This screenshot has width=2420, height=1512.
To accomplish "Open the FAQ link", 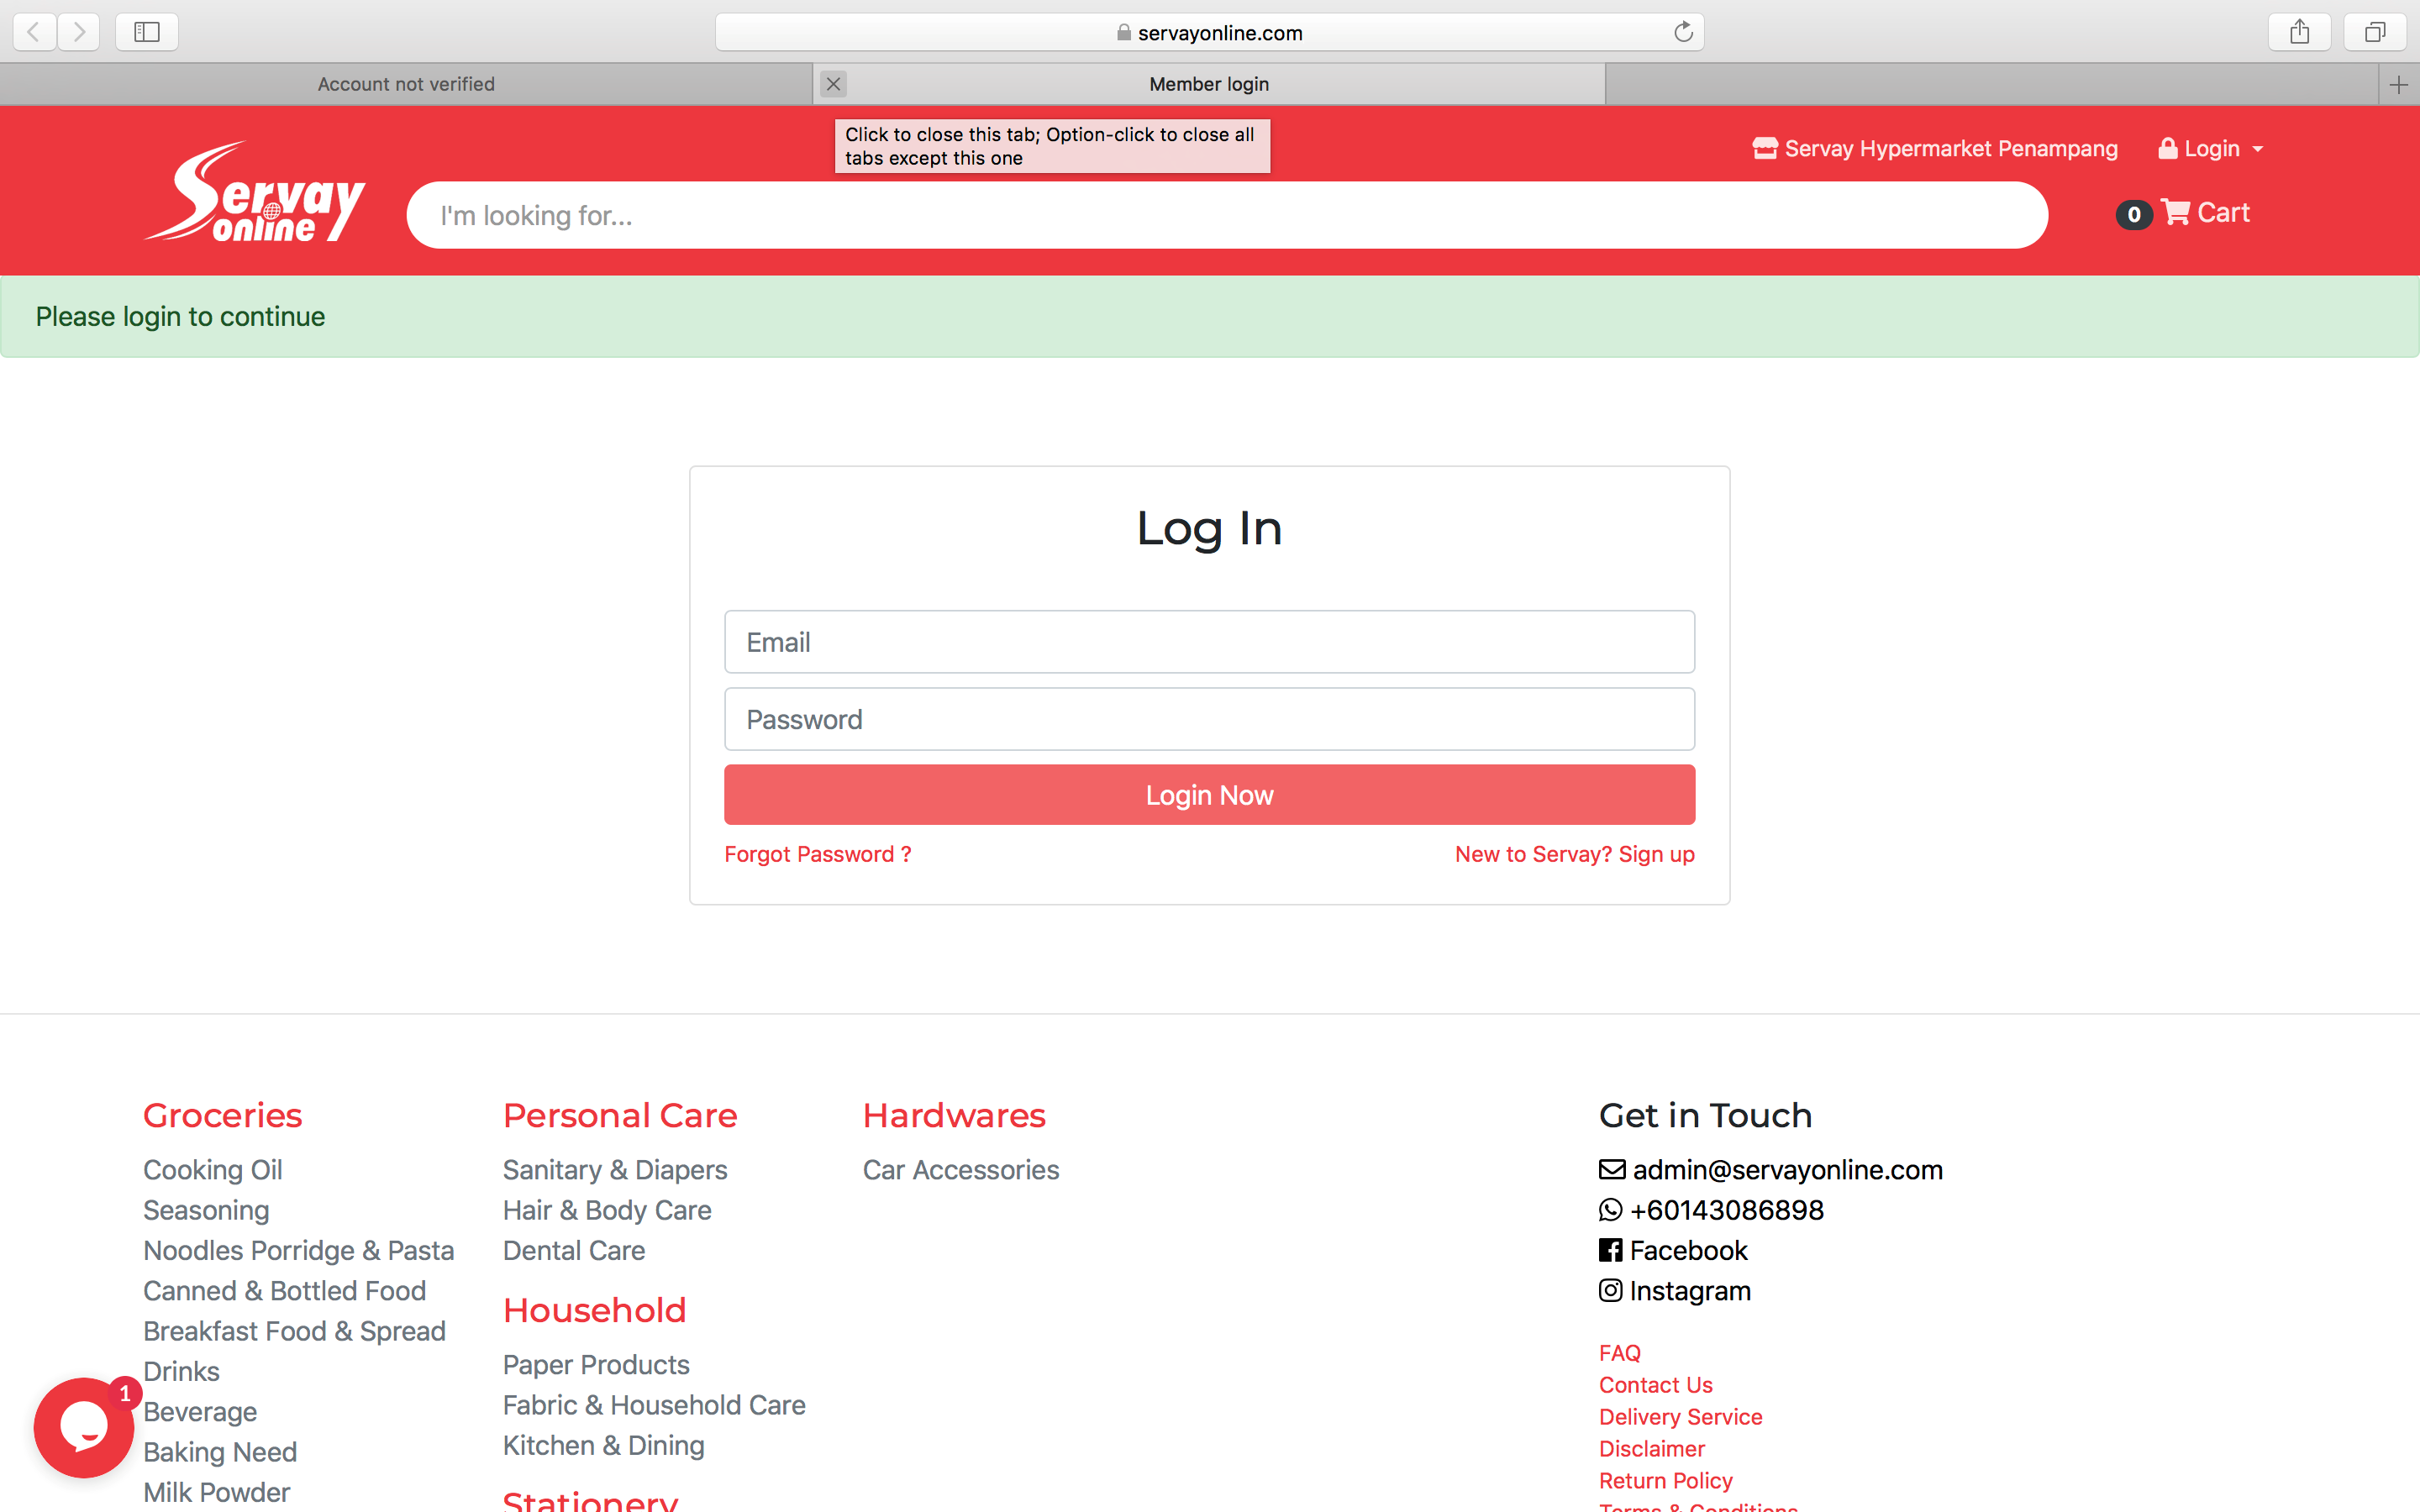I will pyautogui.click(x=1620, y=1353).
